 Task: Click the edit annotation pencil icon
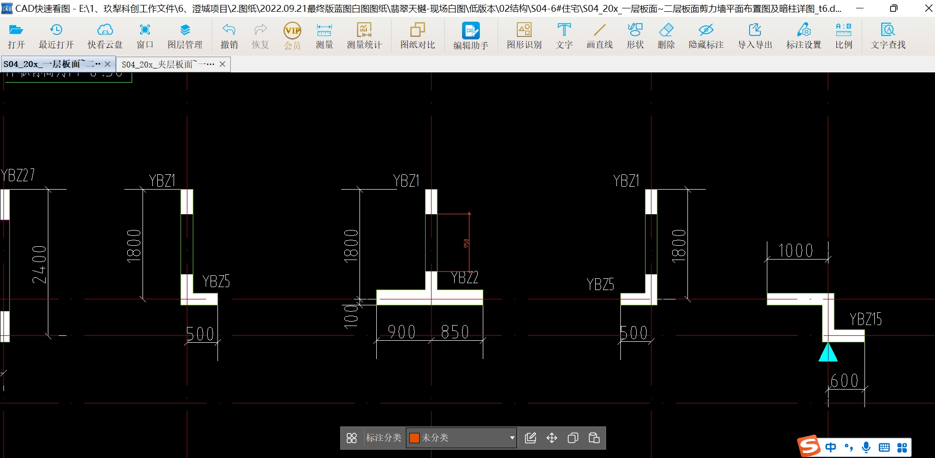pos(531,438)
